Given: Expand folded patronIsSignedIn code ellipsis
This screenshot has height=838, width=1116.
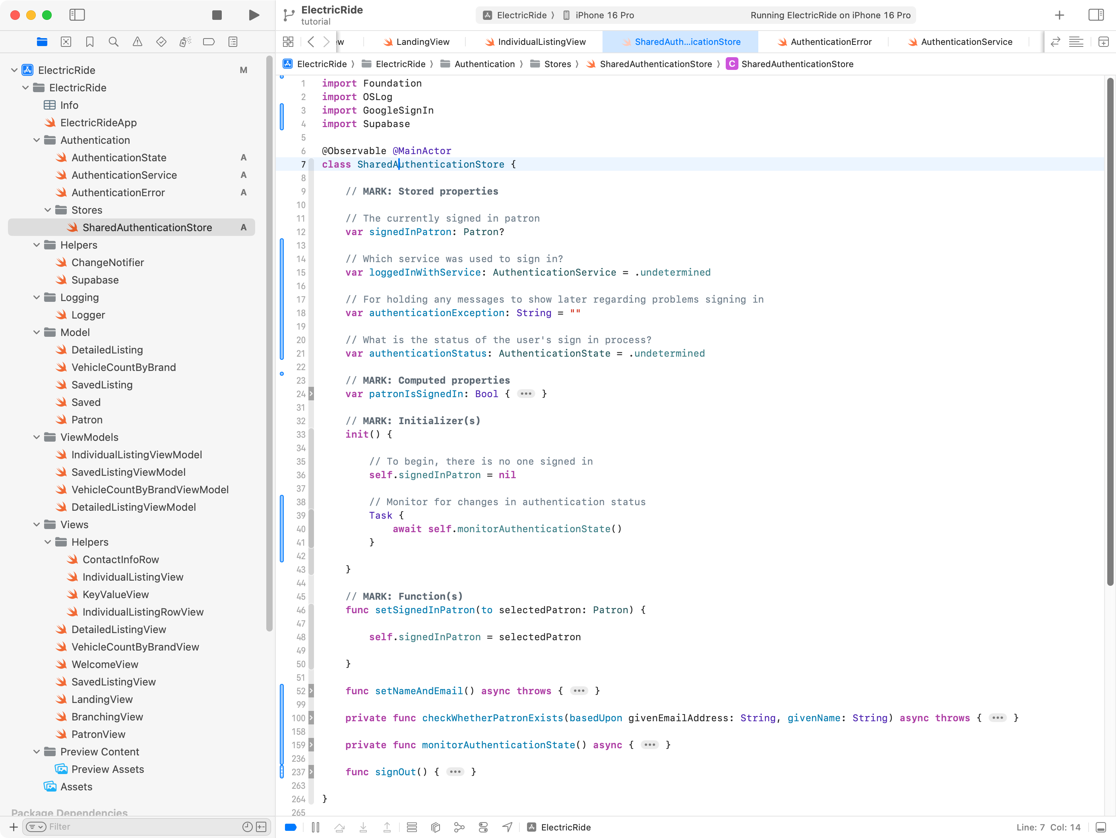Looking at the screenshot, I should coord(526,394).
